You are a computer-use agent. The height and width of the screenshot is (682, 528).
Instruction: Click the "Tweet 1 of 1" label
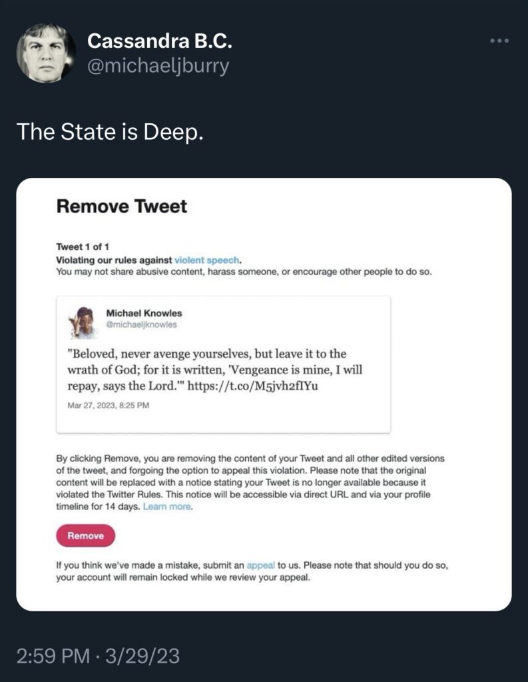(x=83, y=247)
